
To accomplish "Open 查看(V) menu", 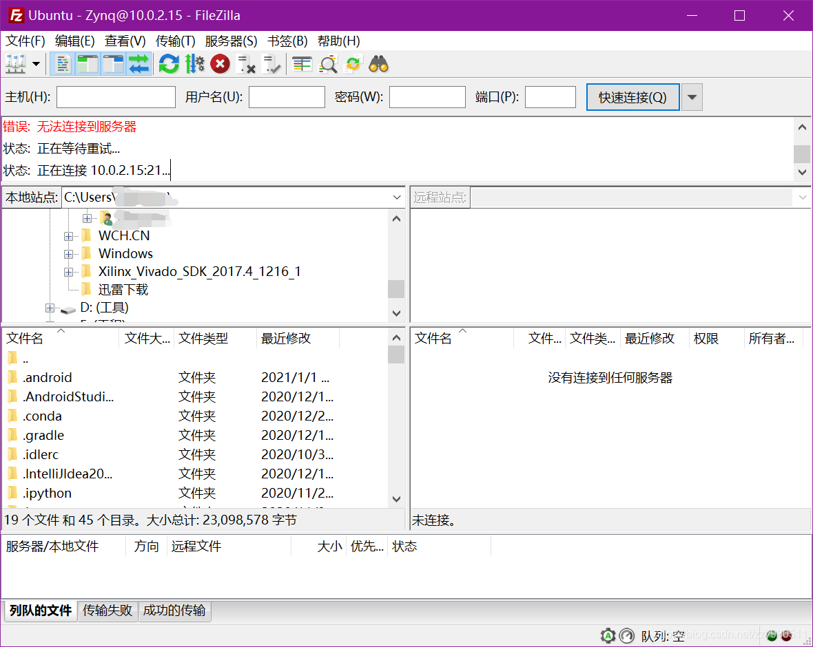I will (125, 41).
